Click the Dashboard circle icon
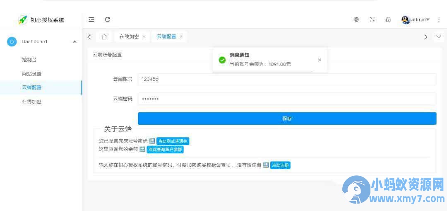447x211 pixels. pos(12,42)
